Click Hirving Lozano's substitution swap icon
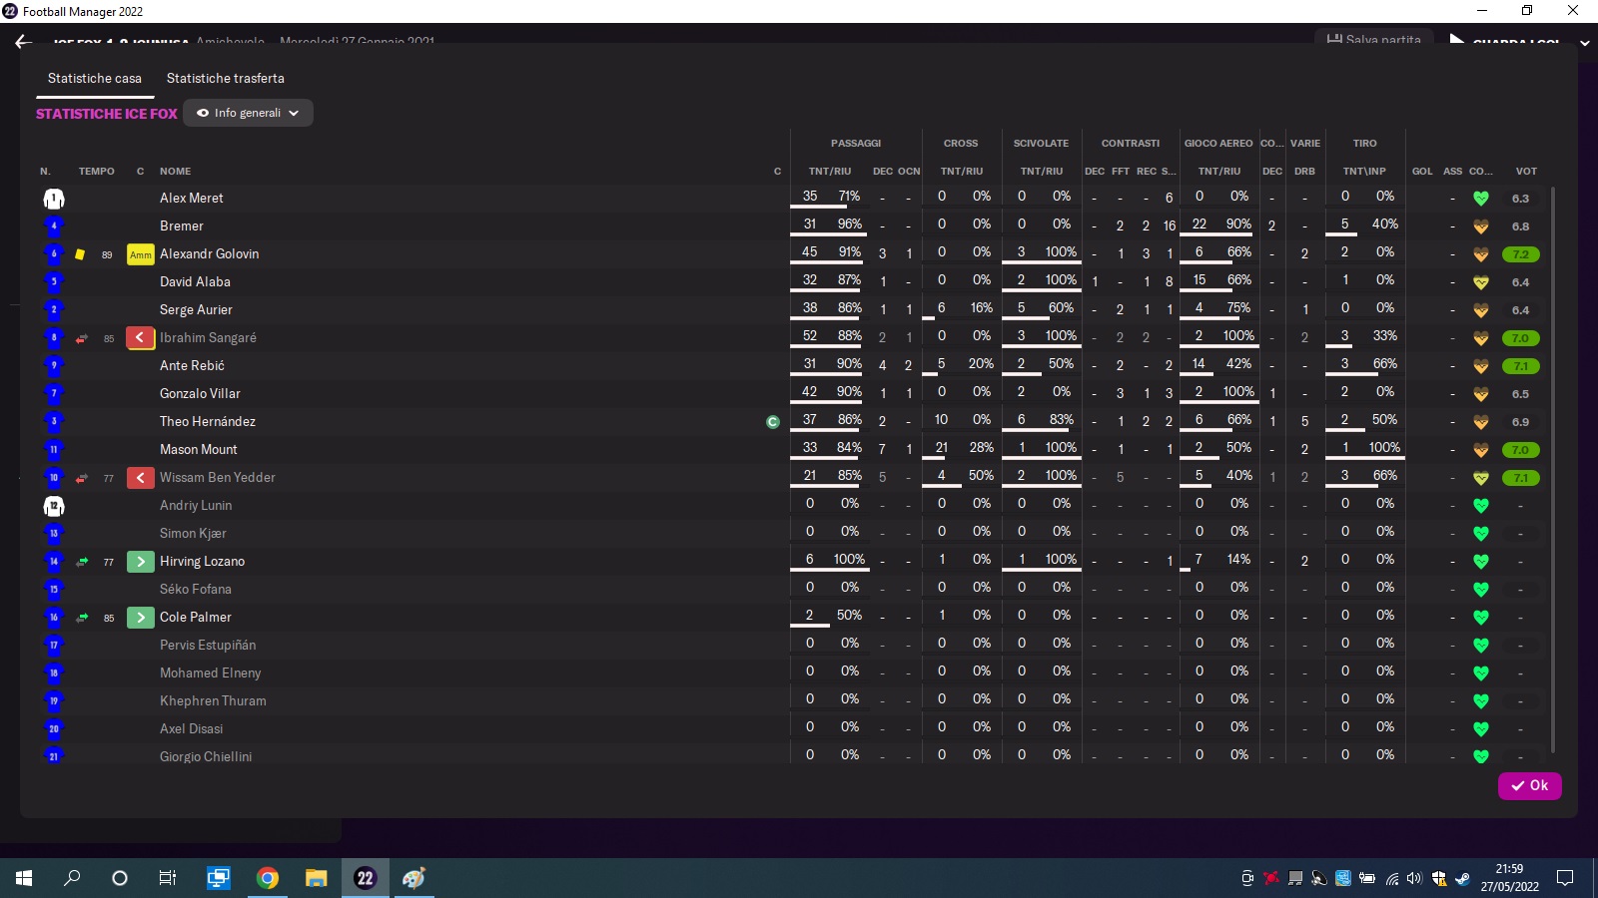 (82, 562)
